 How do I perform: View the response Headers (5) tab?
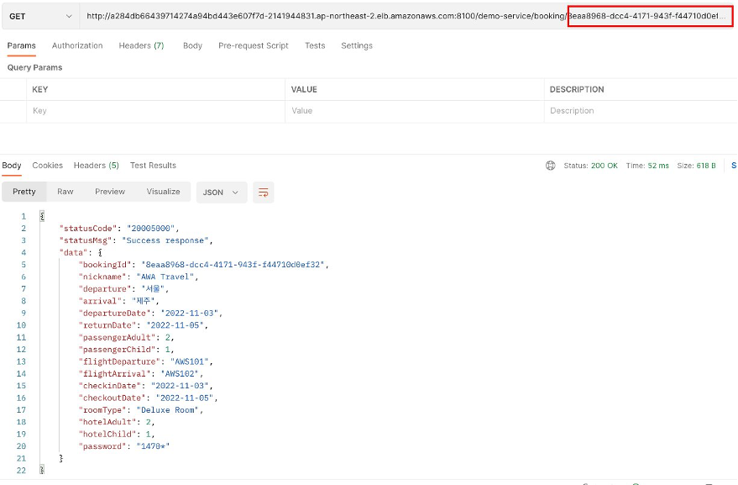pyautogui.click(x=96, y=166)
